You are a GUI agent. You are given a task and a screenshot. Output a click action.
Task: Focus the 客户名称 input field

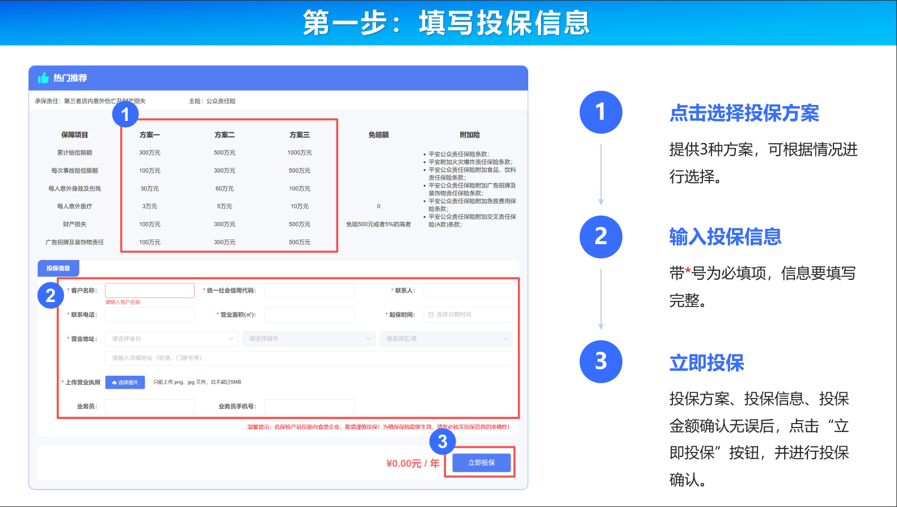150,291
